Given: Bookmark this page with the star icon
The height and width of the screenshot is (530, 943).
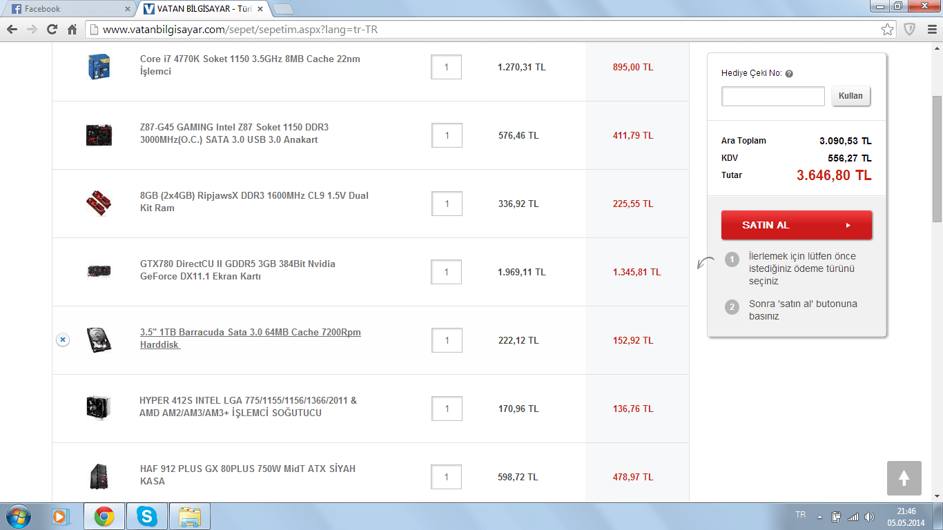Looking at the screenshot, I should (x=888, y=30).
